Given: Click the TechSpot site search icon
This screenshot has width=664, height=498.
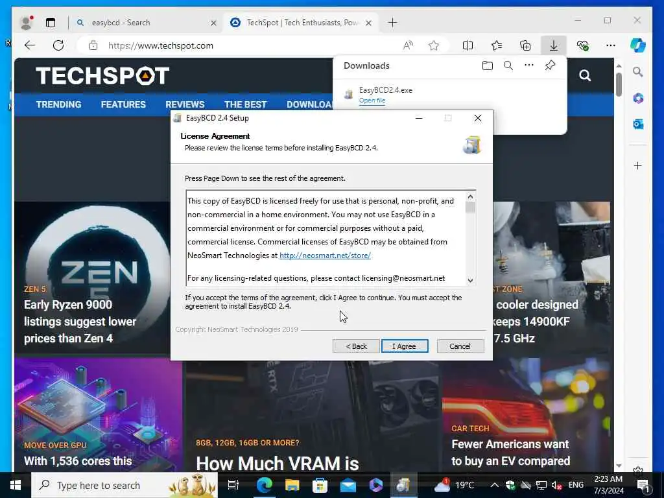Looking at the screenshot, I should tap(585, 75).
